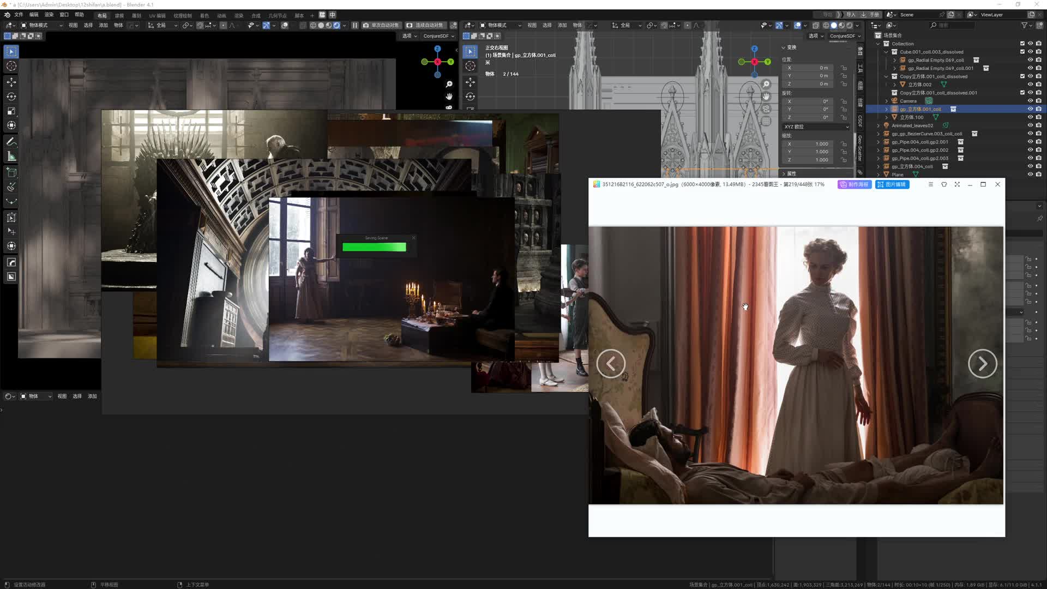Image resolution: width=1047 pixels, height=589 pixels.
Task: Click the green Saving Scene progress bar
Action: 374,247
